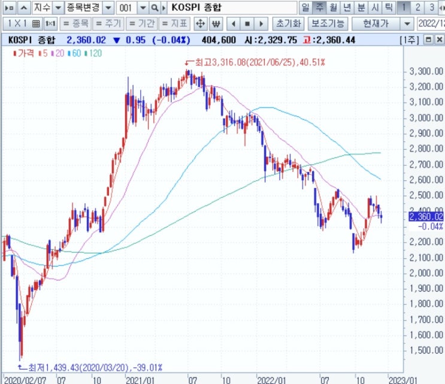Click the small arrow beside the search icon
The height and width of the screenshot is (384, 445).
164,8
